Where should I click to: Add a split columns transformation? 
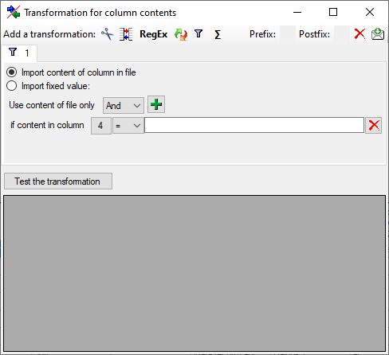pyautogui.click(x=126, y=34)
